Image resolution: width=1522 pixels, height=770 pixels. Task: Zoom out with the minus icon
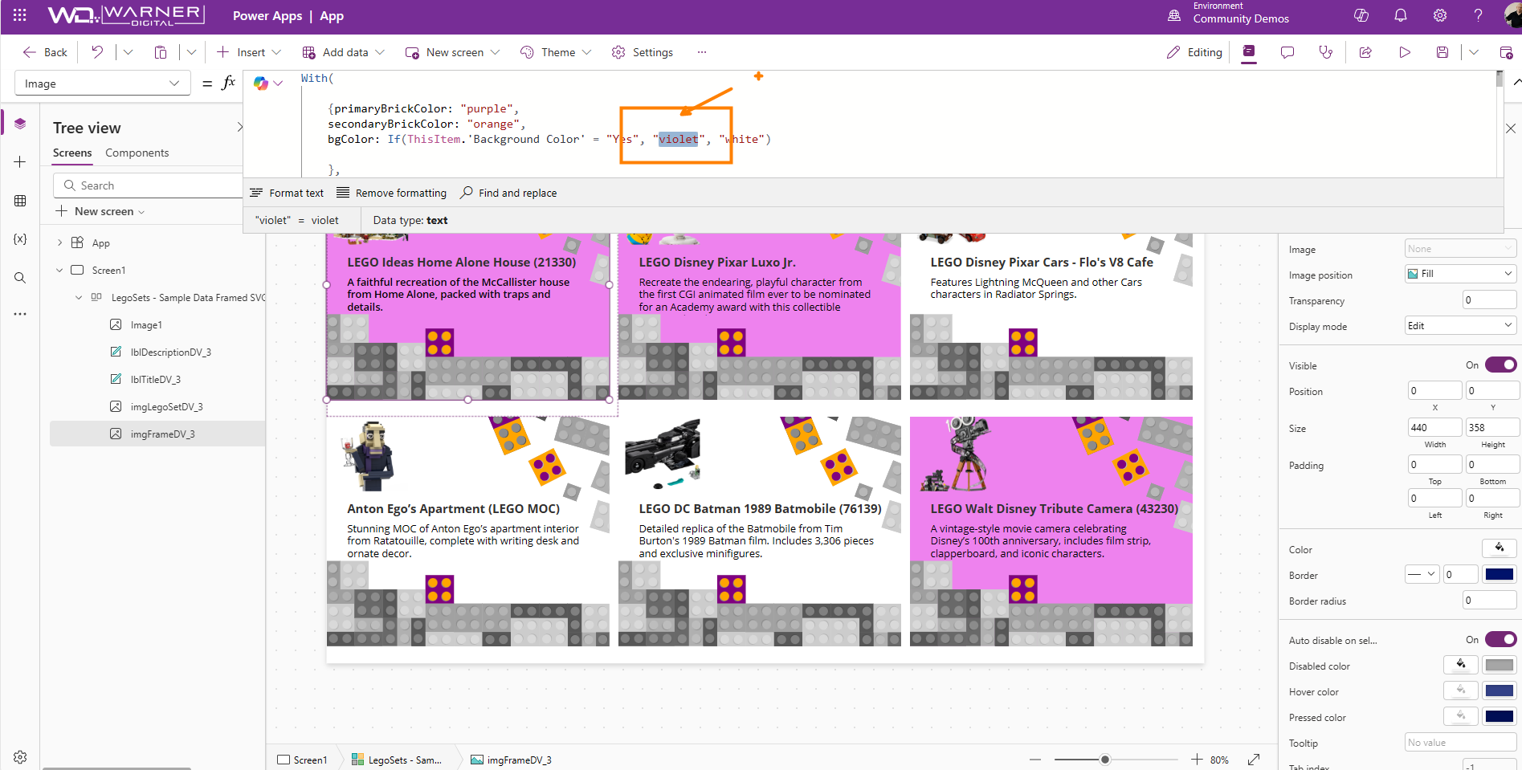1035,760
